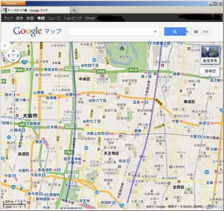Click the 浪速区 map label
Screen dimensions: 224x211
pyautogui.click(x=23, y=154)
